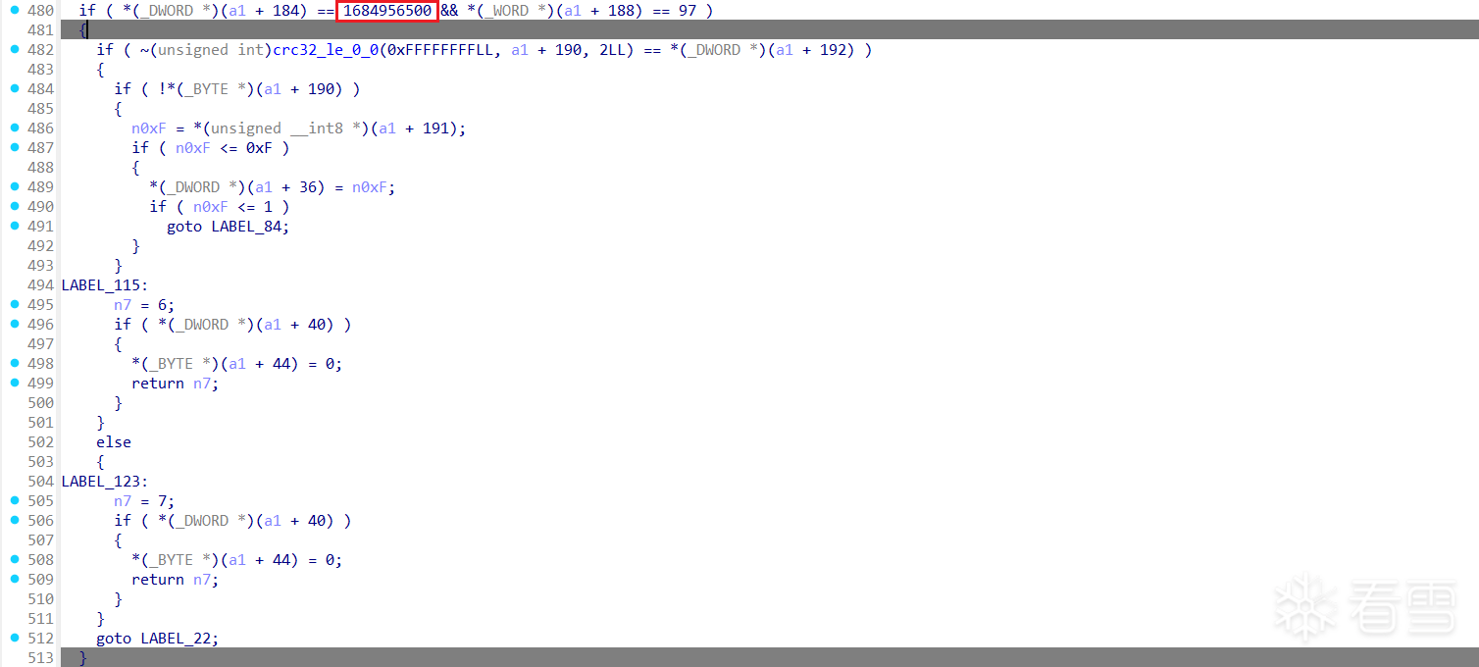Click offset 184 in the line 480 expression
Image resolution: width=1479 pixels, height=667 pixels.
[285, 11]
